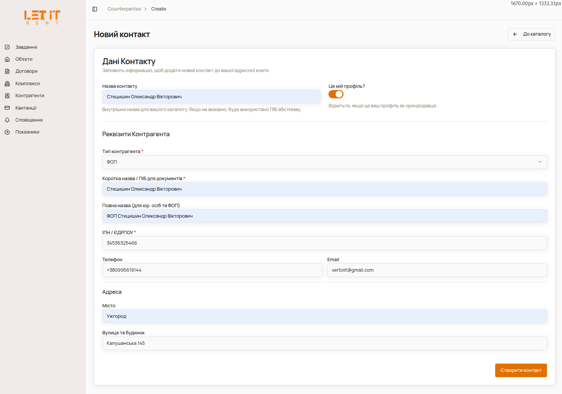Click the gauge icon for Показники

point(7,132)
